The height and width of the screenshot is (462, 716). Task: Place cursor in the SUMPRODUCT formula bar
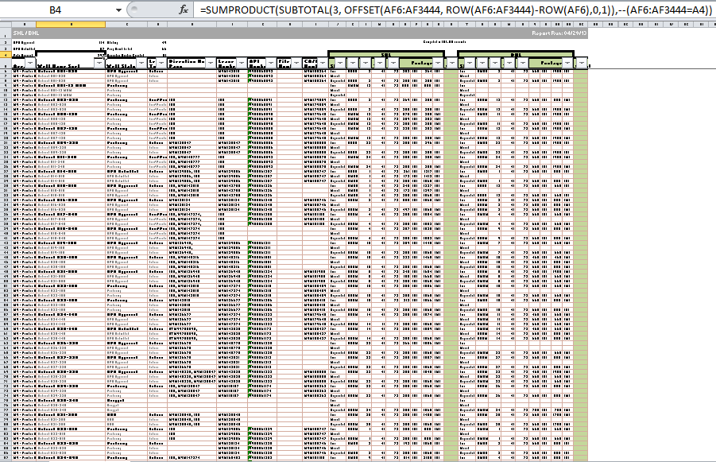tap(454, 10)
